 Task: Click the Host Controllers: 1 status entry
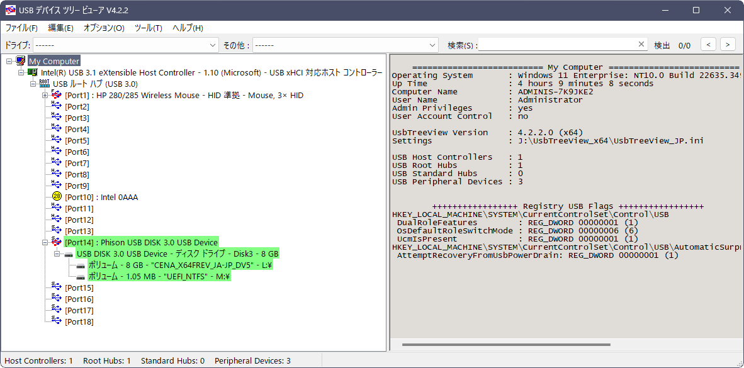point(39,361)
